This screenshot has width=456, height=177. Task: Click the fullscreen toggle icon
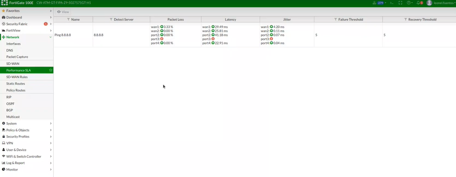400,3
